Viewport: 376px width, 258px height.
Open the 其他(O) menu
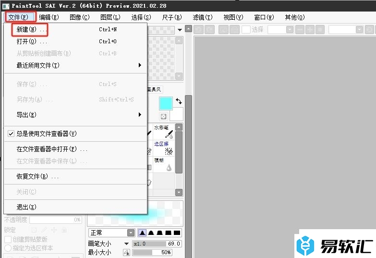click(x=295, y=17)
